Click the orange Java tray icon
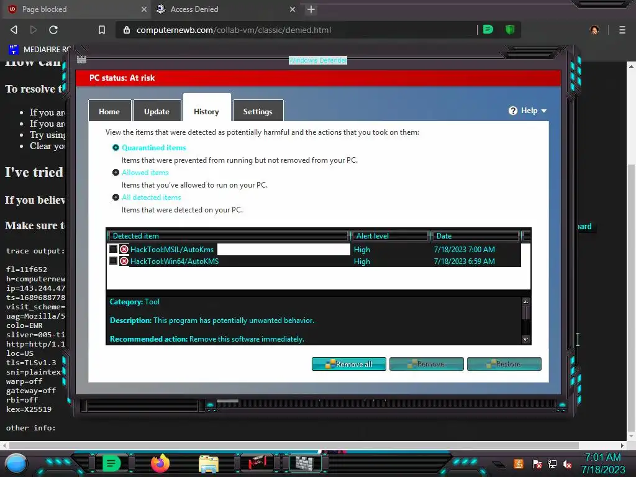Image resolution: width=636 pixels, height=477 pixels. pyautogui.click(x=519, y=463)
